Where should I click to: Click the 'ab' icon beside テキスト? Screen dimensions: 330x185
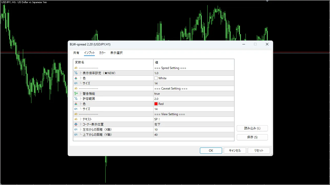click(x=76, y=119)
